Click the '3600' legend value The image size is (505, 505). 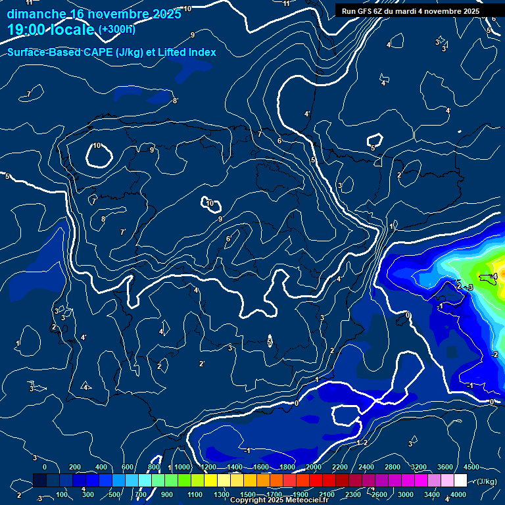445,467
